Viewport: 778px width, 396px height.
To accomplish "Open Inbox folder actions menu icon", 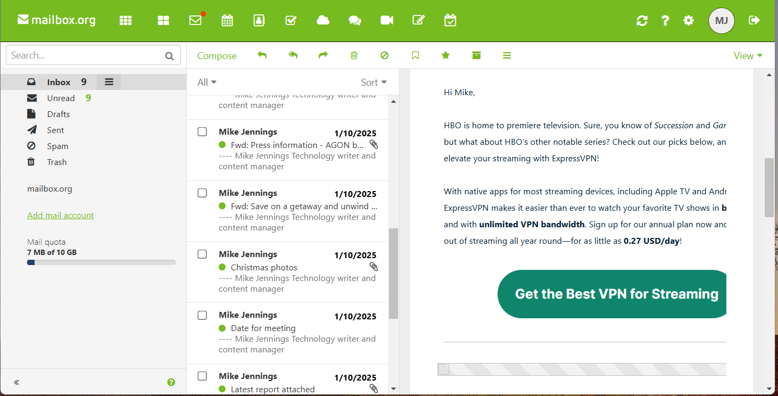I will 109,82.
